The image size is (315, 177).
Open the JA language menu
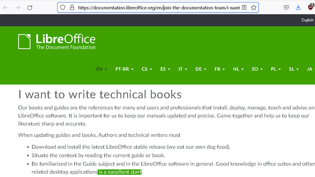tap(310, 69)
